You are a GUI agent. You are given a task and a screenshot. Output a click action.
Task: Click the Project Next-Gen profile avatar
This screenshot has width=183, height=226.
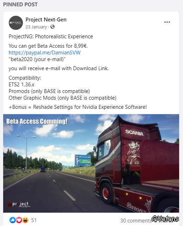point(16,23)
